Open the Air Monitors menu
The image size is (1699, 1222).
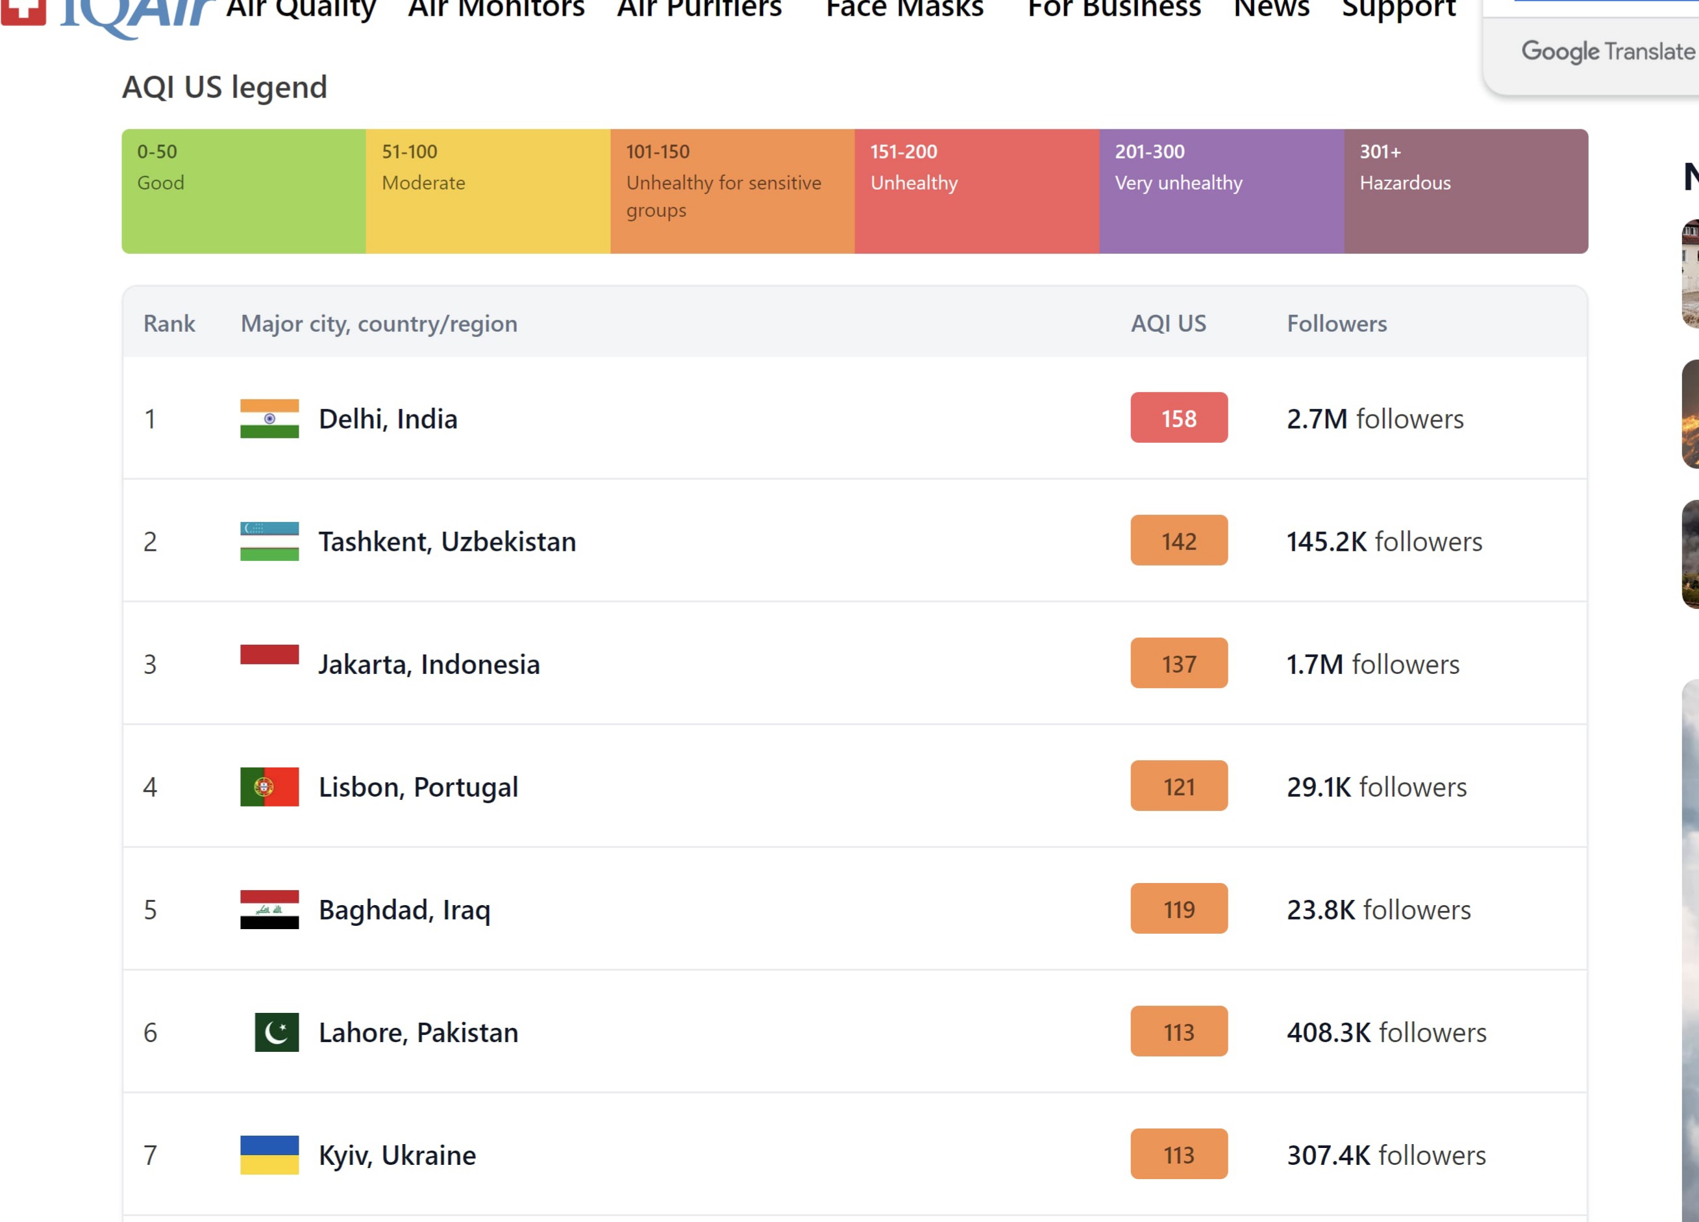coord(496,9)
